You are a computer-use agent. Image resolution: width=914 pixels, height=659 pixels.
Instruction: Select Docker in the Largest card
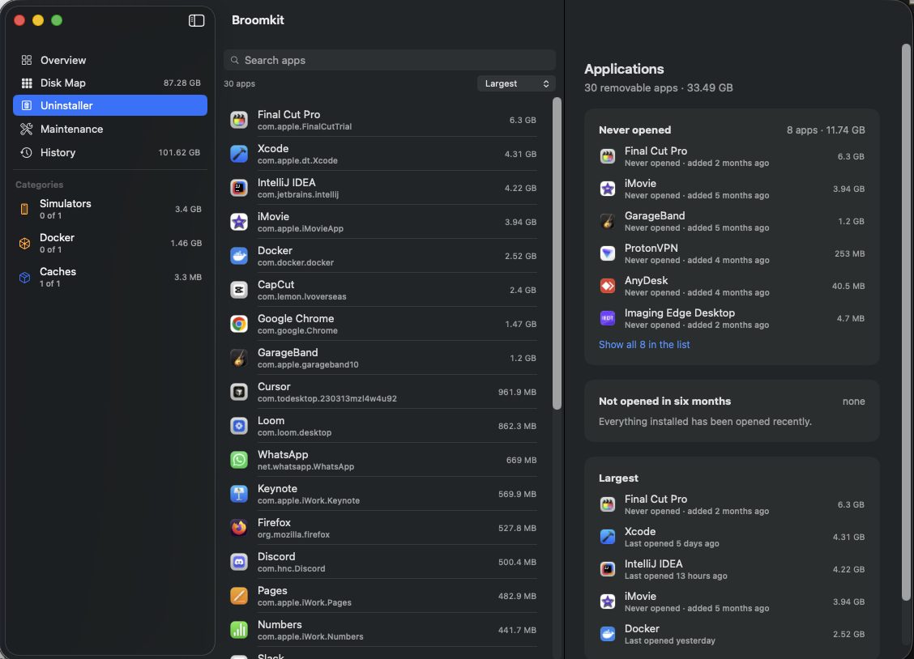(732, 634)
